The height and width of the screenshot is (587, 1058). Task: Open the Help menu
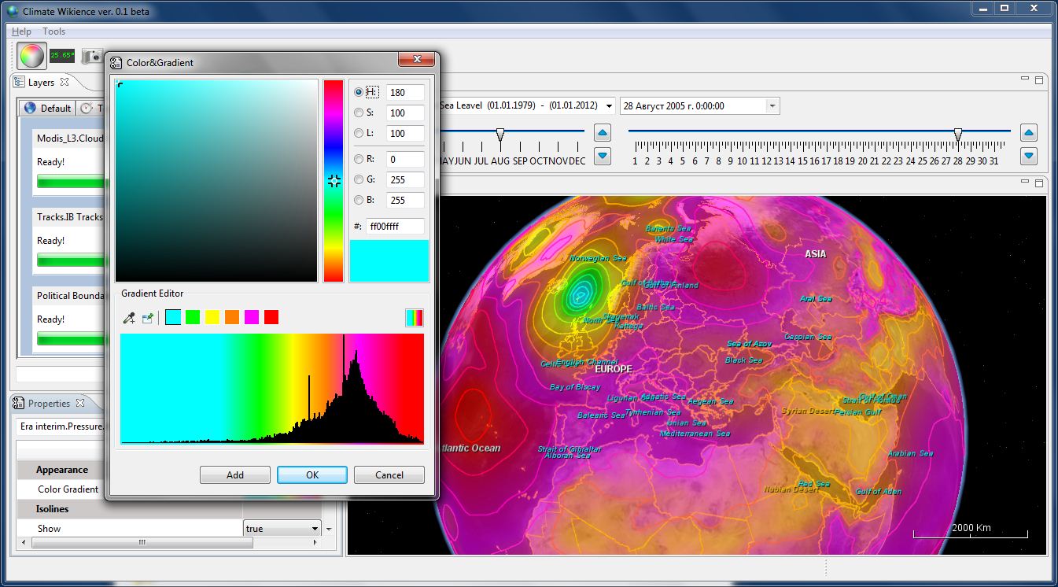coord(21,31)
